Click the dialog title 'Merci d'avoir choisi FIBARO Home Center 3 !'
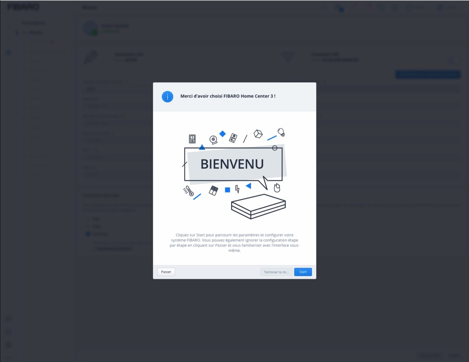 pos(228,96)
